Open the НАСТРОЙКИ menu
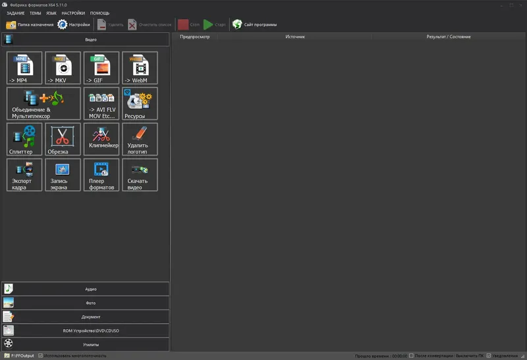Viewport: 527px width, 360px height. [x=73, y=13]
